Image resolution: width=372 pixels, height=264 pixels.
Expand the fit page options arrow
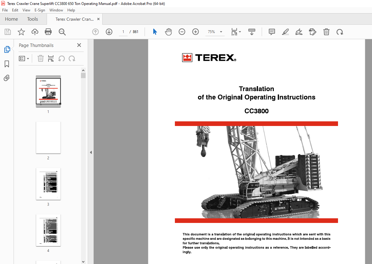pos(240,32)
